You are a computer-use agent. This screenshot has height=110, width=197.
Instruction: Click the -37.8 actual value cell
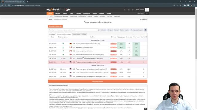pos(136,44)
